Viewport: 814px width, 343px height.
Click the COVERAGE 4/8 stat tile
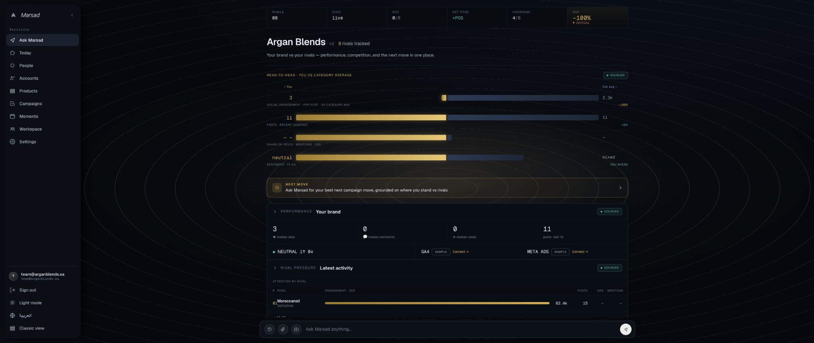pyautogui.click(x=537, y=17)
